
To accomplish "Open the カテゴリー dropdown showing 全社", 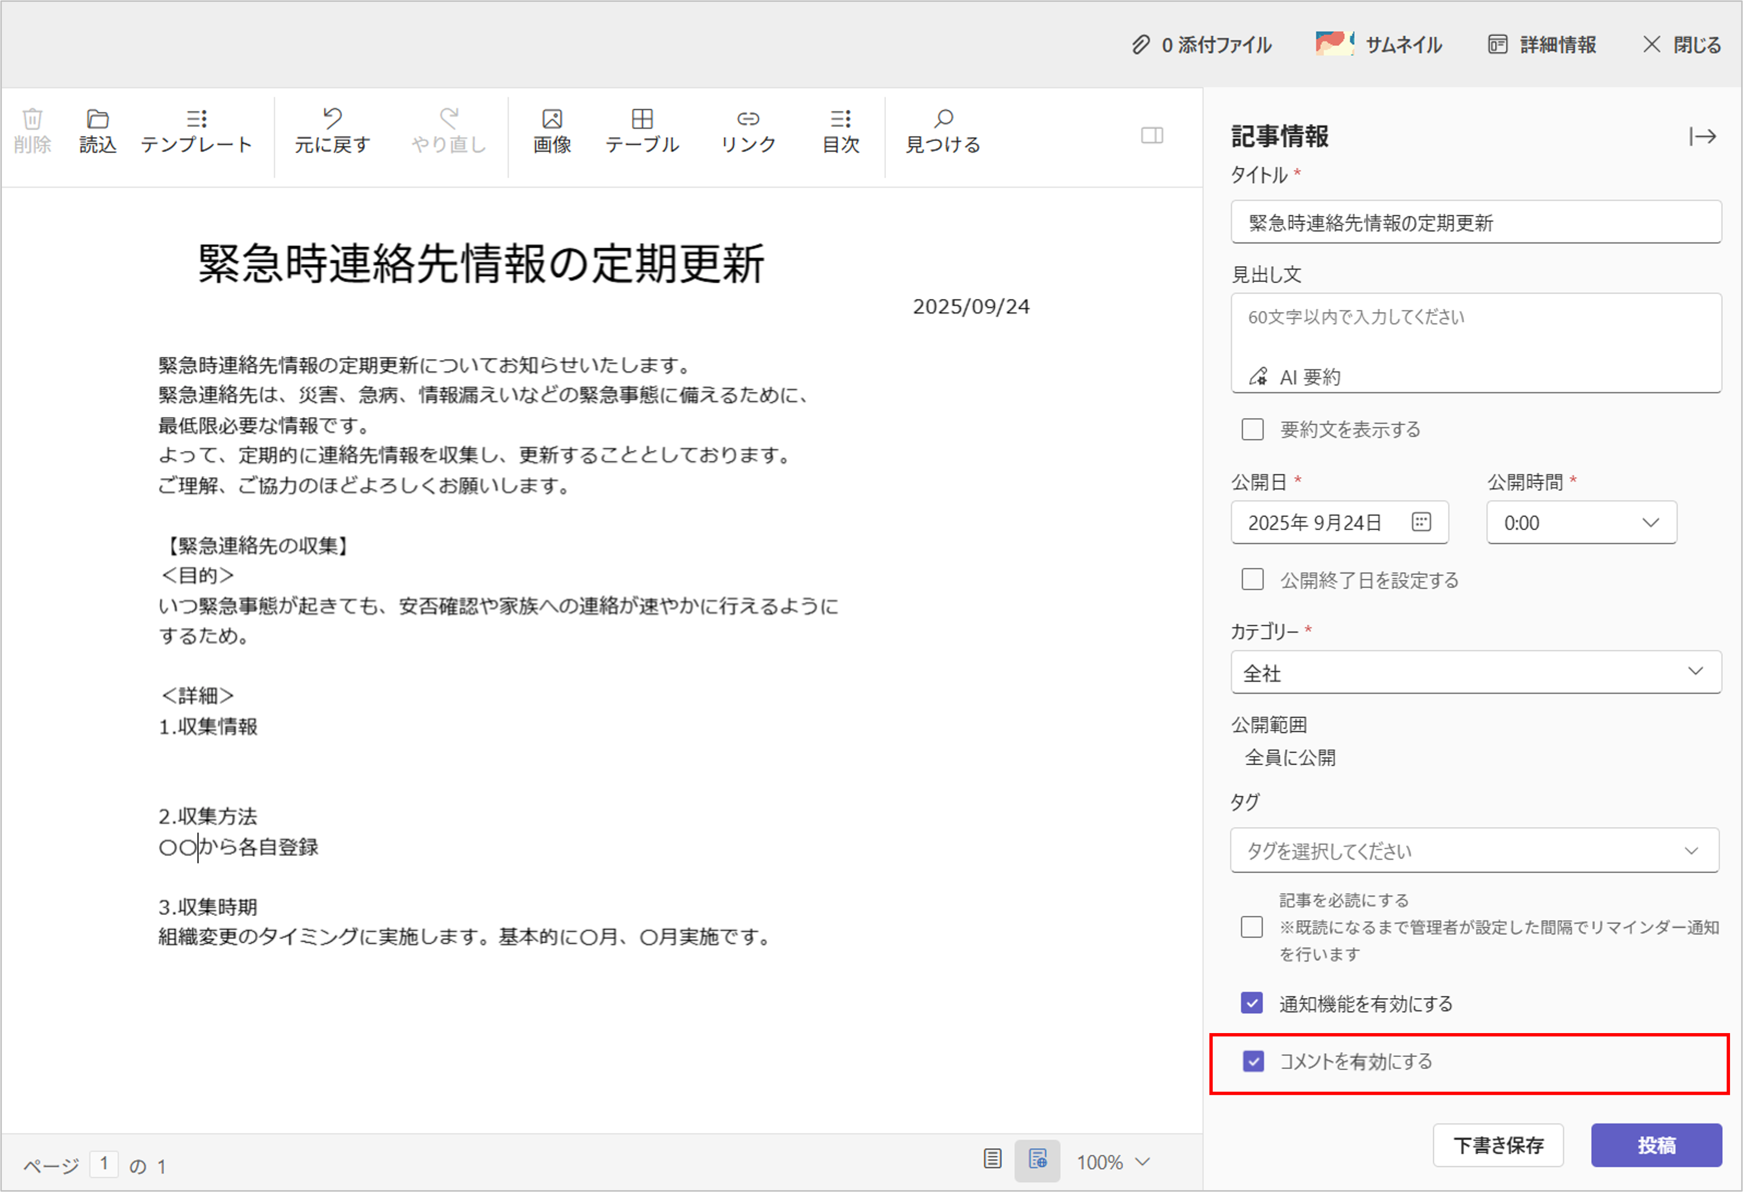I will [x=1475, y=673].
